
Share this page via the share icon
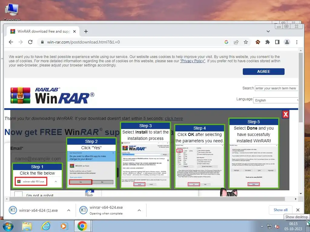(236, 42)
